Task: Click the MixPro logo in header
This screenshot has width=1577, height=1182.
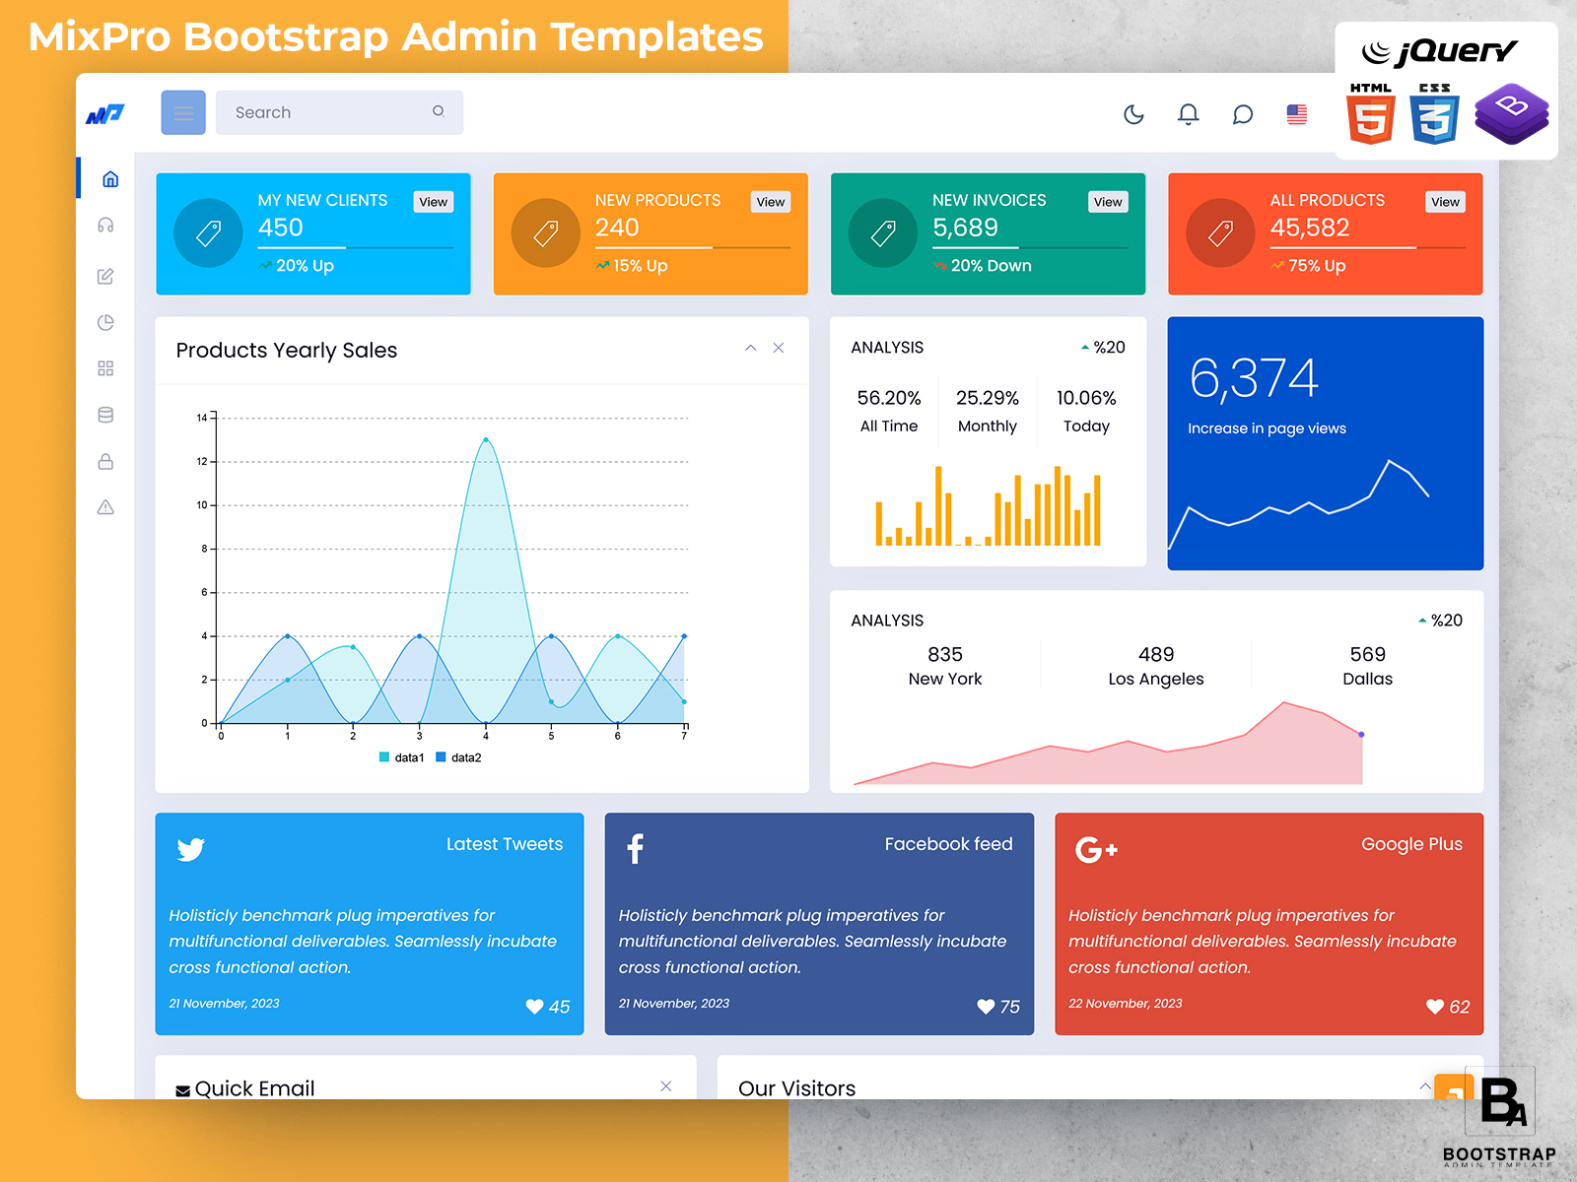Action: tap(105, 114)
